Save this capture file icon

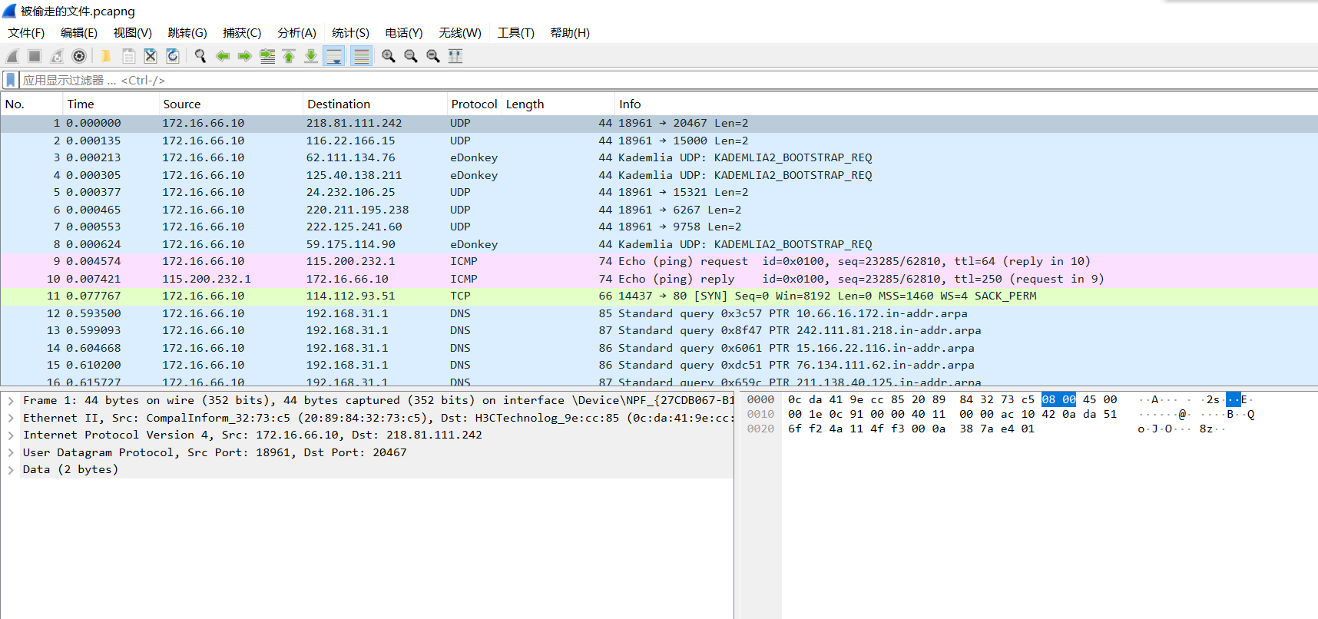pyautogui.click(x=128, y=56)
